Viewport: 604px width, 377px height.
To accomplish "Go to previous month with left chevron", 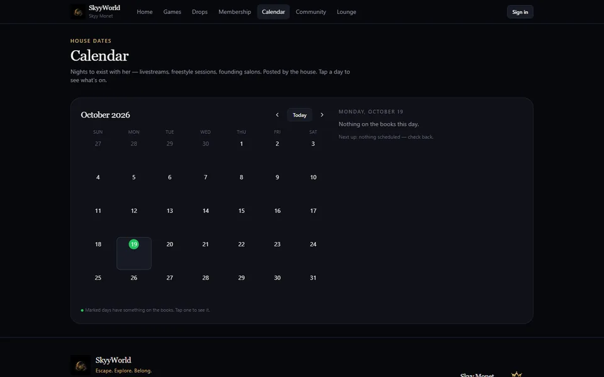I will (277, 114).
